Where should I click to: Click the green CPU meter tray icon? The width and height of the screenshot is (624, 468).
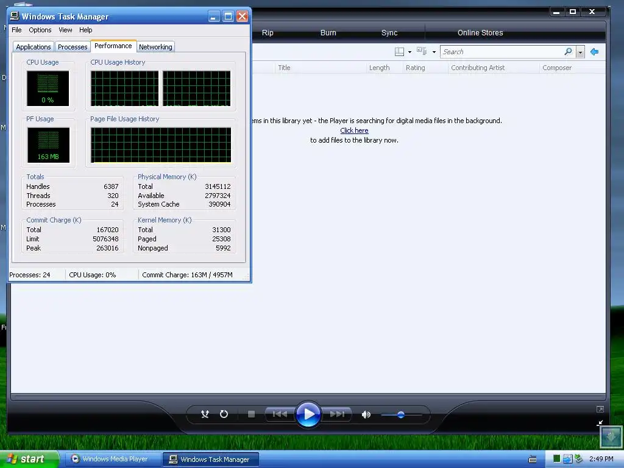[557, 459]
